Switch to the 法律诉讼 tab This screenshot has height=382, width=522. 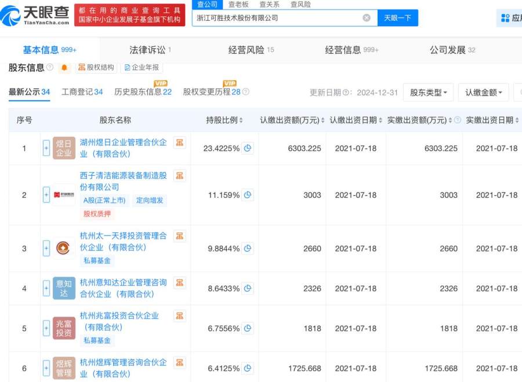150,50
